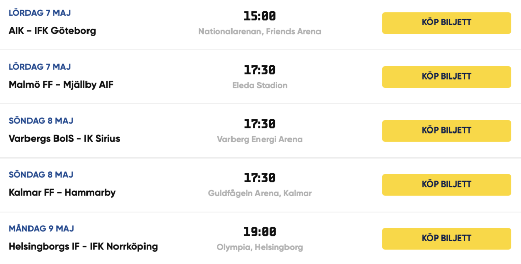Click Köp Biljett for Kalmar FF - Hammarby
The width and height of the screenshot is (521, 264).
[x=446, y=185]
